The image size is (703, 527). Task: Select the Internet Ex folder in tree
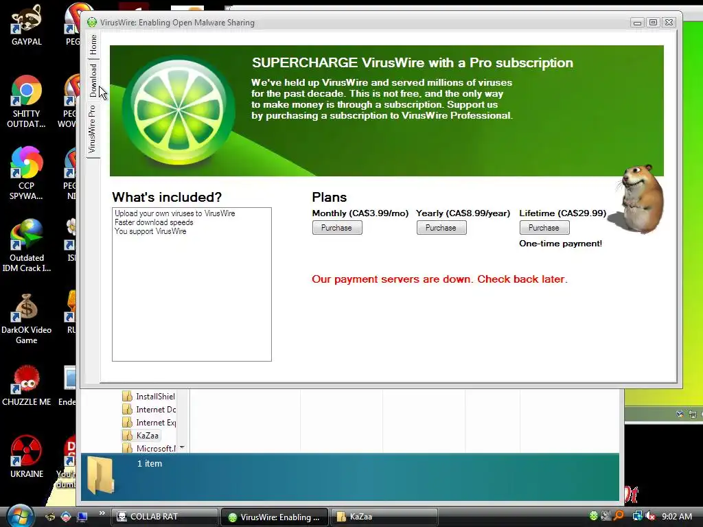(x=149, y=422)
